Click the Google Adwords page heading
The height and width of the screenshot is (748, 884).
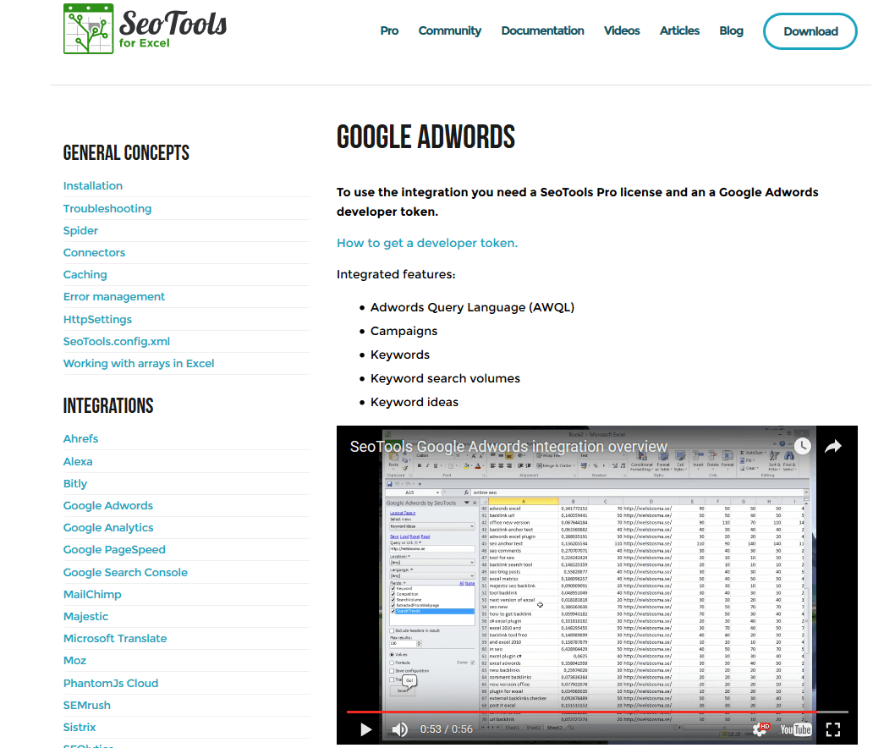tap(426, 138)
